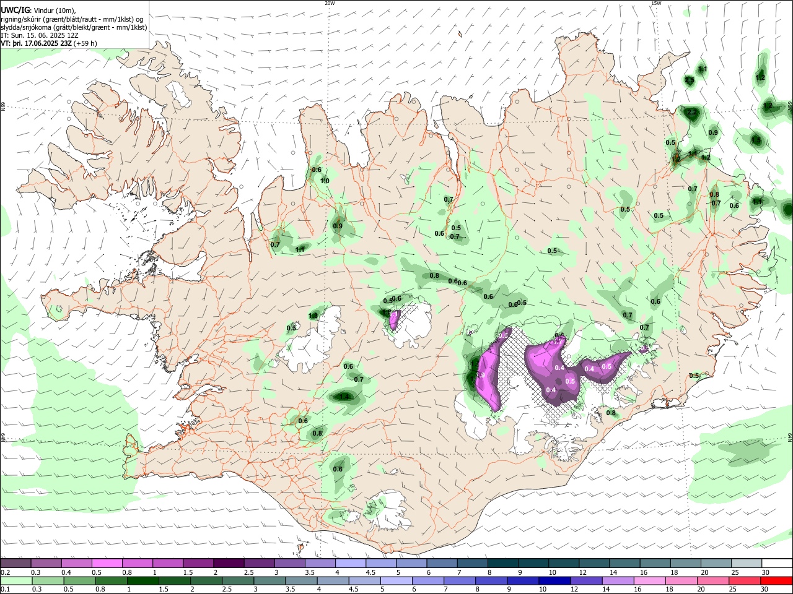Viewport: 793px width, 594px height.
Task: Click the "UWC/IG" title in the header box
Action: point(15,11)
